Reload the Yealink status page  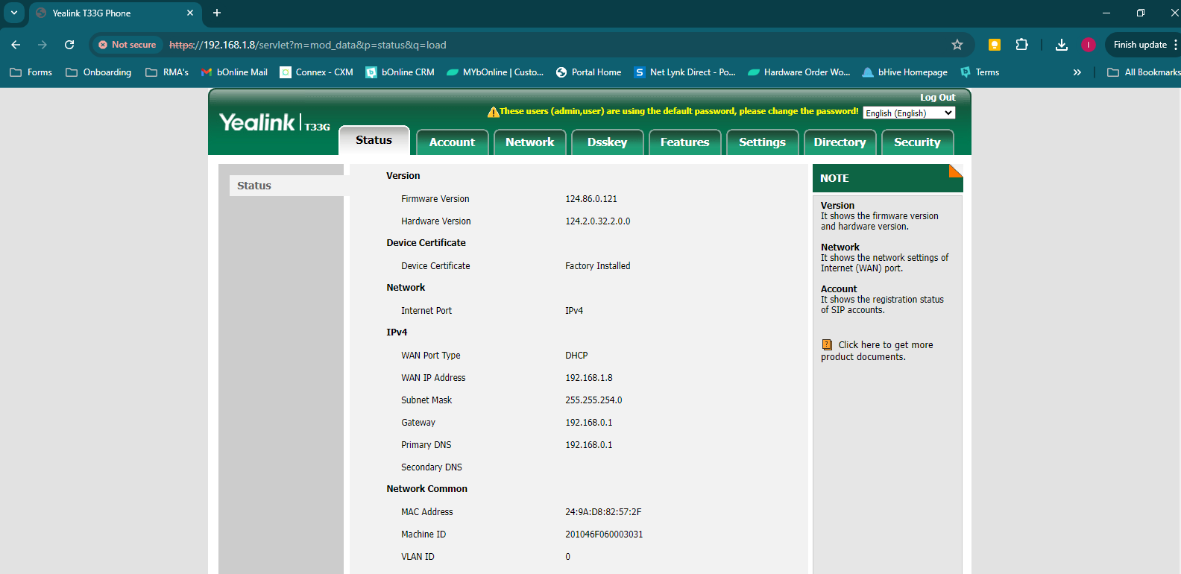tap(69, 45)
